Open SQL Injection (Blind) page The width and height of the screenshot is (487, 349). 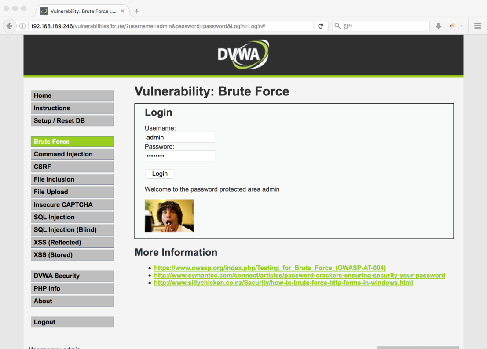(72, 230)
